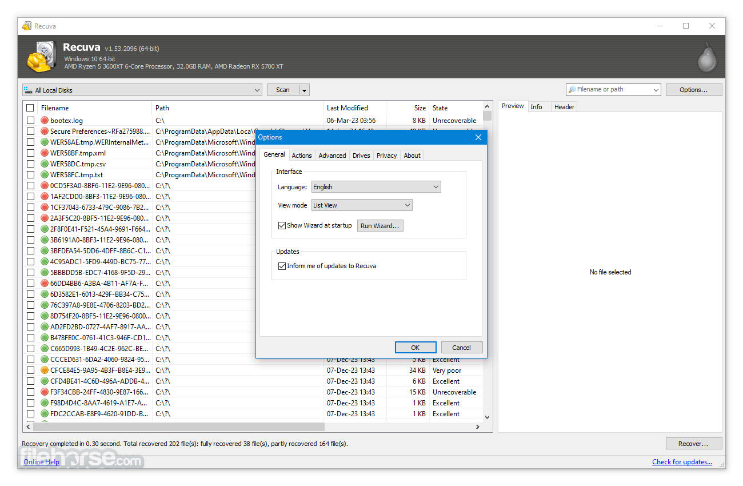This screenshot has height=486, width=743.
Task: Open the View mode dropdown showing List View
Action: 362,205
